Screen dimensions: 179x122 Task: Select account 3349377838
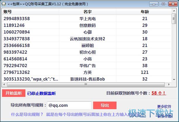tap(17, 39)
